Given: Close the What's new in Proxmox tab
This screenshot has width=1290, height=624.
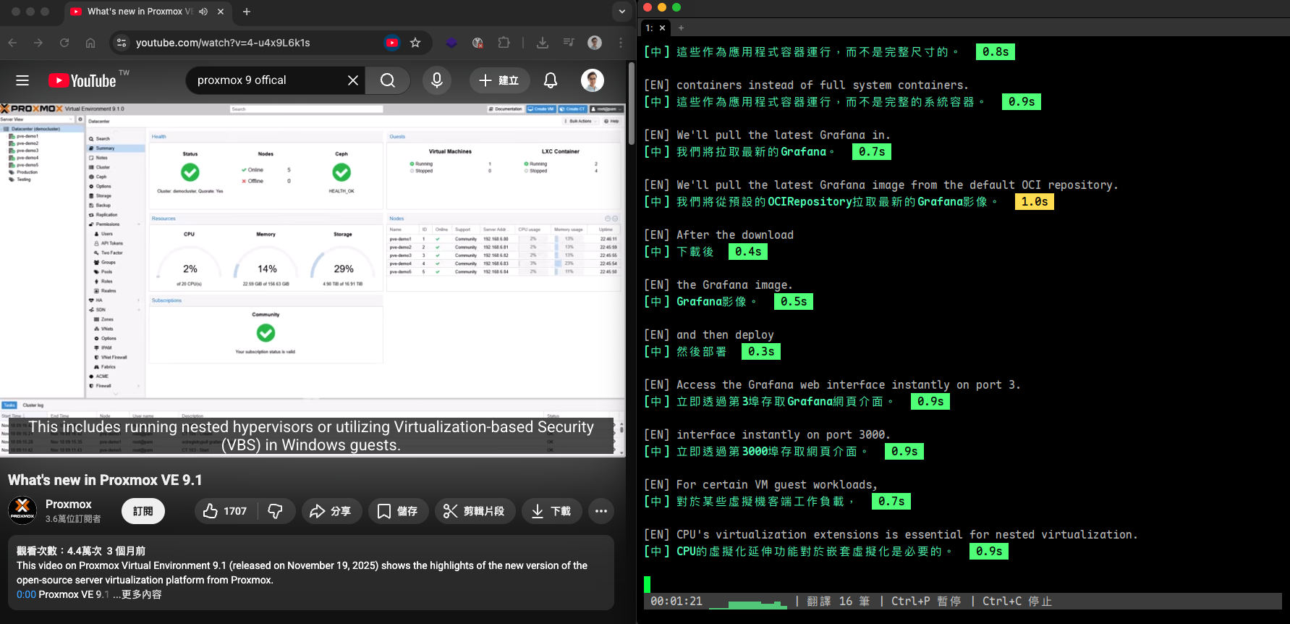Looking at the screenshot, I should click(x=221, y=12).
